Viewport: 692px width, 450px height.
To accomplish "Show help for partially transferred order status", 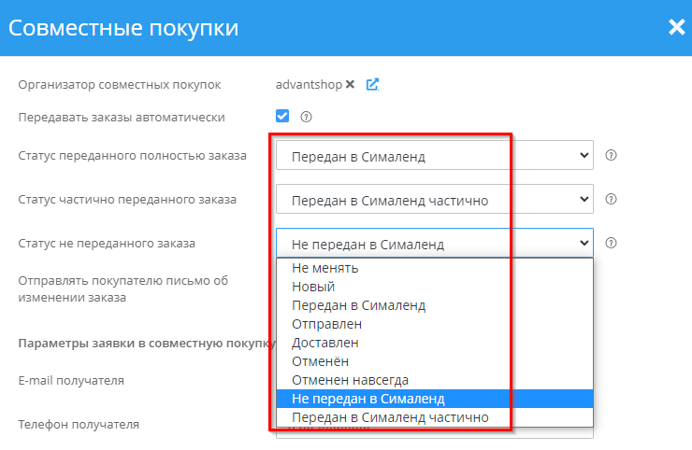I will click(x=612, y=199).
